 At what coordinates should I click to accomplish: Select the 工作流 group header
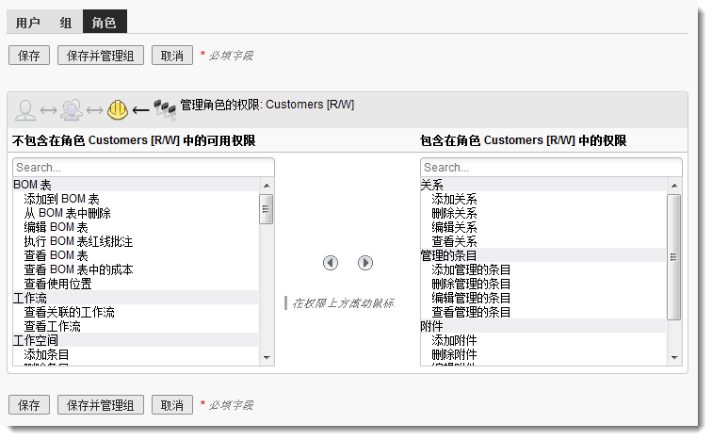click(x=136, y=298)
